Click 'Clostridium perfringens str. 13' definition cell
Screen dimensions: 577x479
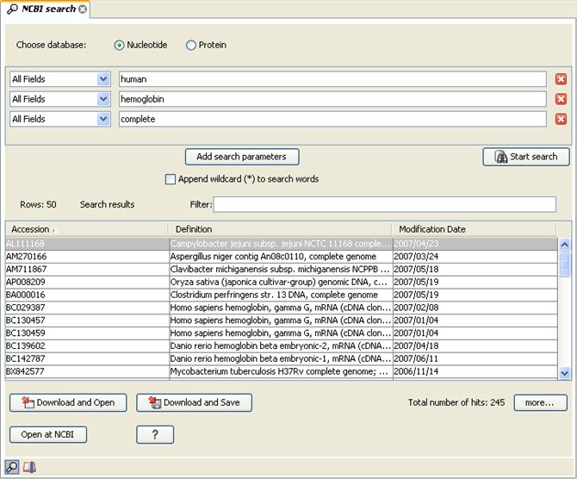tap(281, 295)
